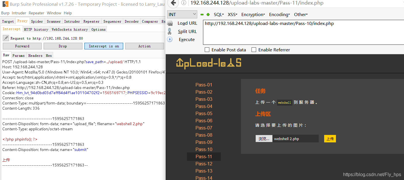
Task: Click the yellow 上传 upload button
Action: 330,139
